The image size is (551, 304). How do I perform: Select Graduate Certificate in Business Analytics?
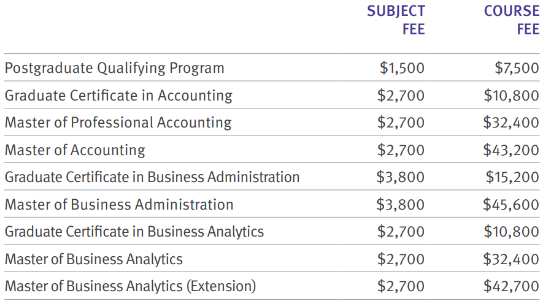coord(134,232)
